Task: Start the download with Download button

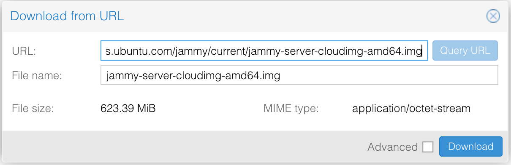Action: 470,146
